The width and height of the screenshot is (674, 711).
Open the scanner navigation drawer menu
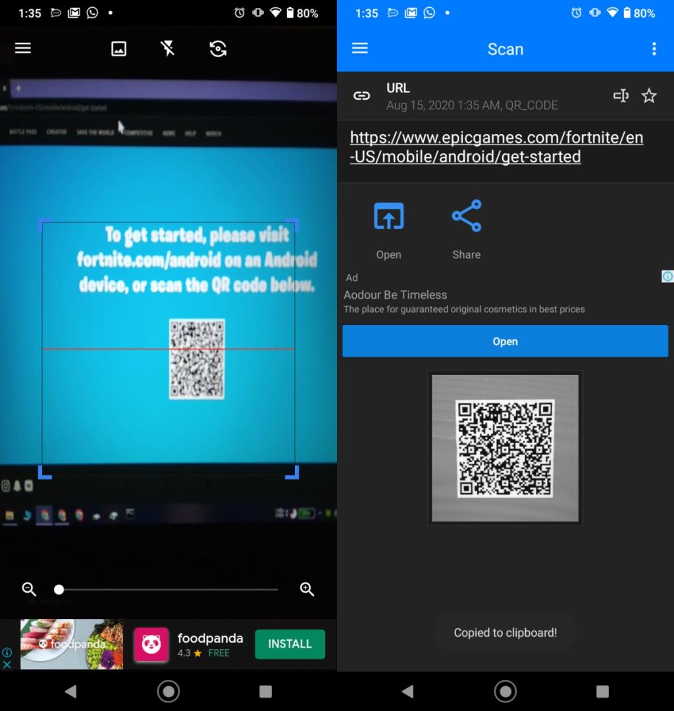click(23, 48)
